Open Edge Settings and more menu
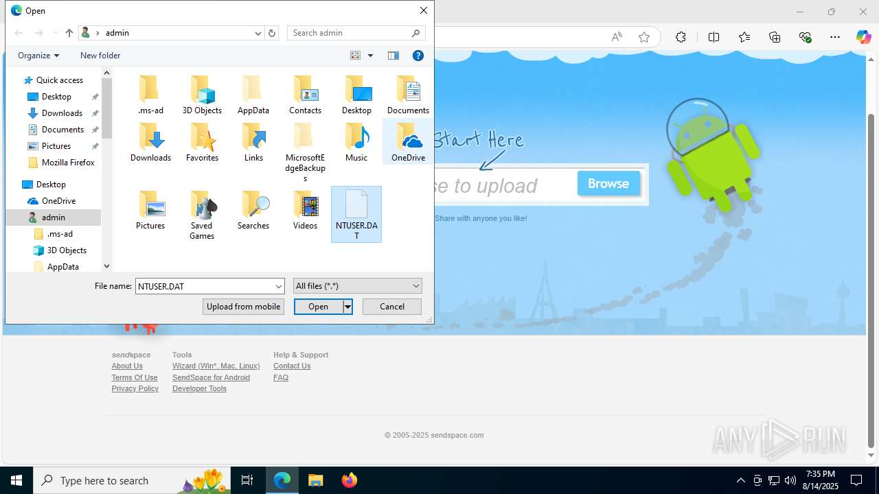The image size is (879, 494). point(835,37)
